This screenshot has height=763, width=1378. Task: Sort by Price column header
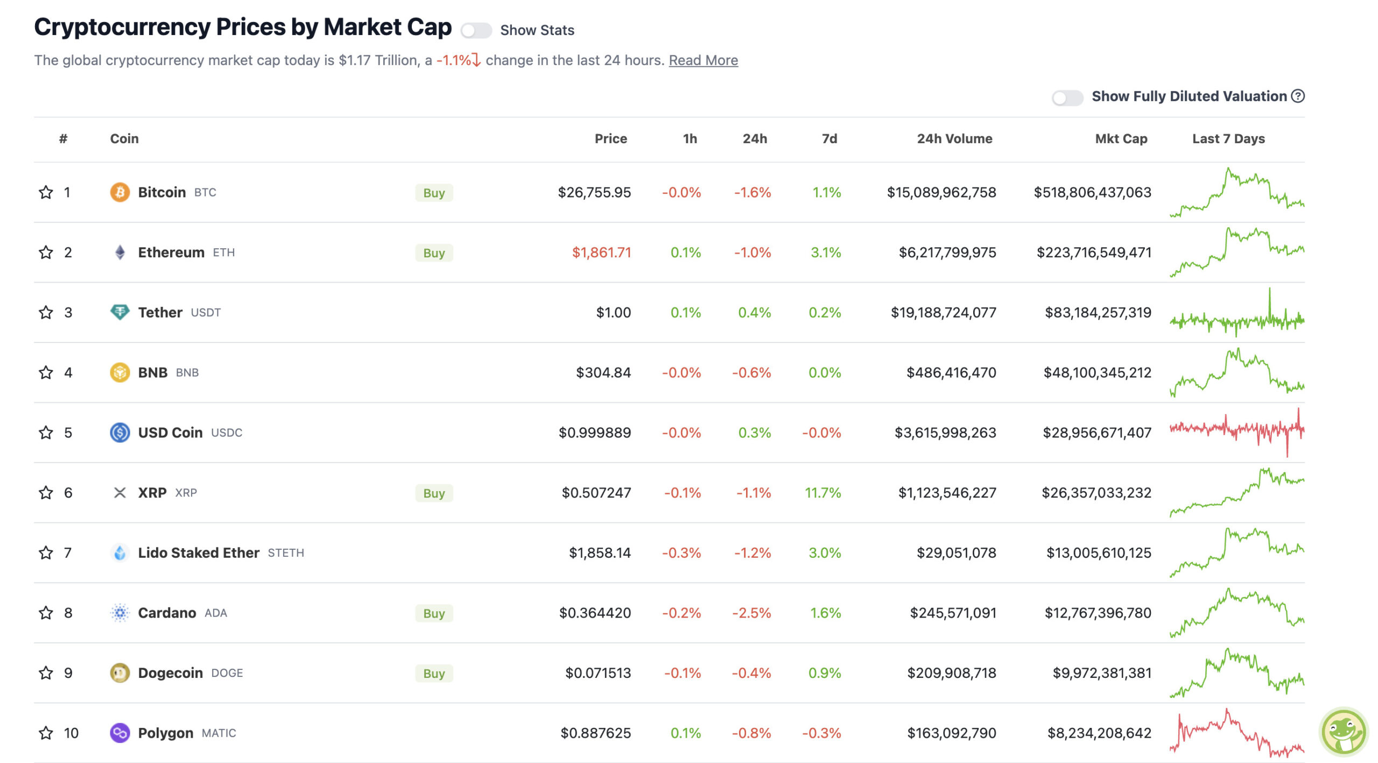[611, 139]
